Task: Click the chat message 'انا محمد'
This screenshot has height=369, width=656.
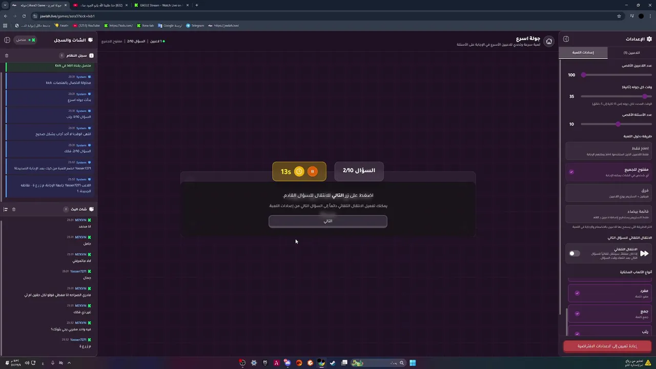Action: (x=85, y=227)
